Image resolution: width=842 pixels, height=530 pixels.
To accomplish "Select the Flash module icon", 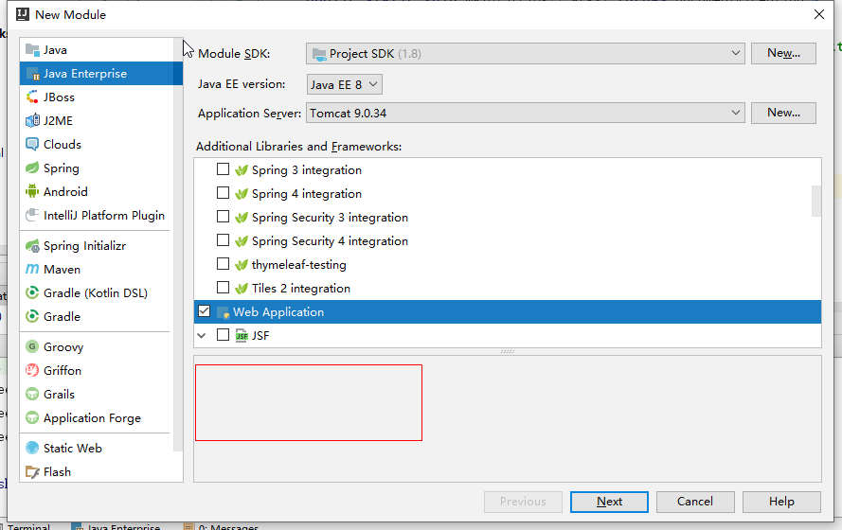I will (32, 472).
